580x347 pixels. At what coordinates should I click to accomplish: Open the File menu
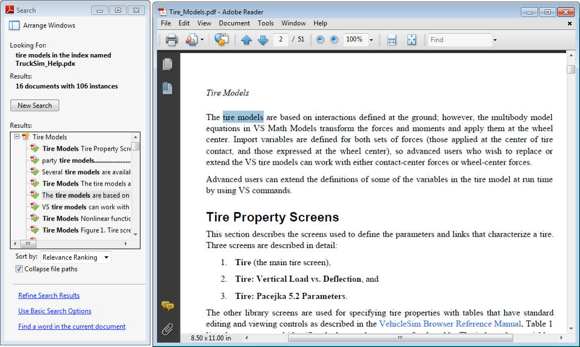point(166,23)
